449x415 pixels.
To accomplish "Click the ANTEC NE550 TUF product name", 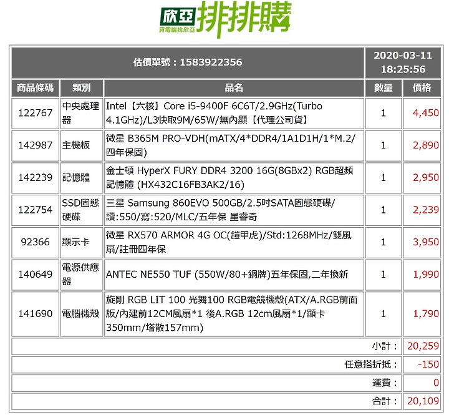I will coord(227,275).
